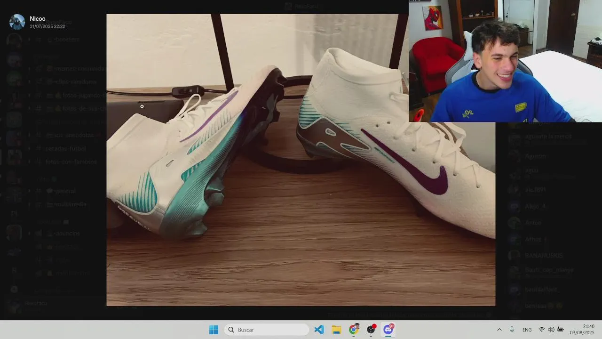Viewport: 602px width, 339px height.
Task: Click member Bauti_cap_manya in dimmed list
Action: pos(549,271)
